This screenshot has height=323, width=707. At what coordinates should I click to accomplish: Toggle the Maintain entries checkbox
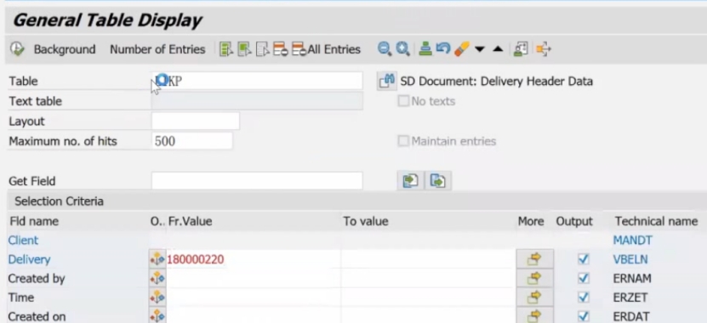403,141
